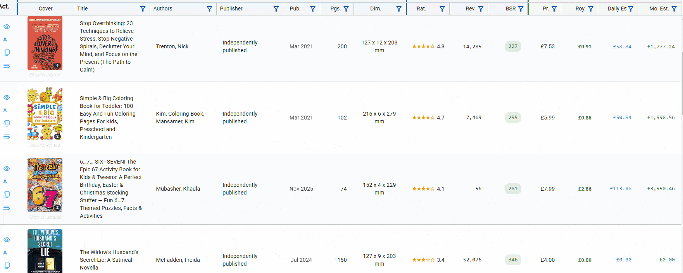
Task: Click the price £7.53
Action: pos(548,46)
